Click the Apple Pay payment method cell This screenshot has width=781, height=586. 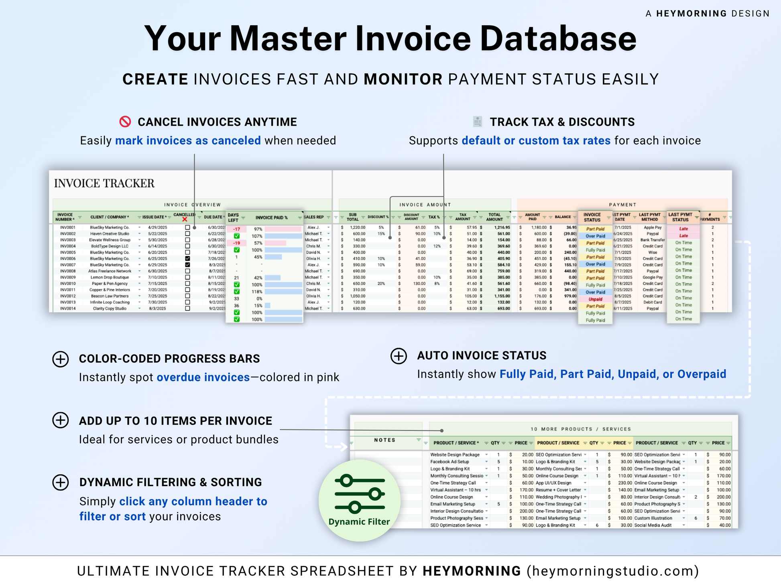click(x=653, y=227)
